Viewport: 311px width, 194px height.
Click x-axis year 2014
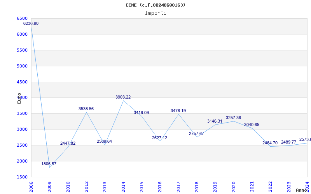click(x=123, y=187)
